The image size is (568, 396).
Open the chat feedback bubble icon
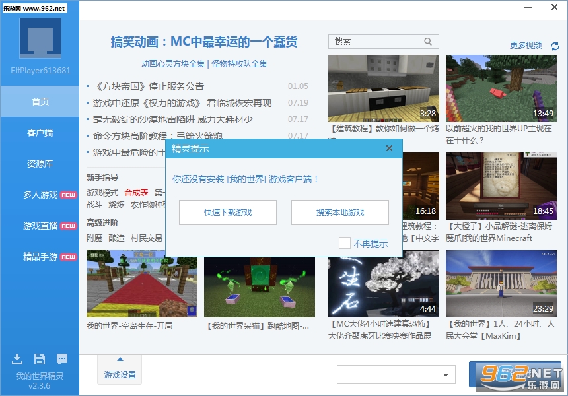(62, 359)
